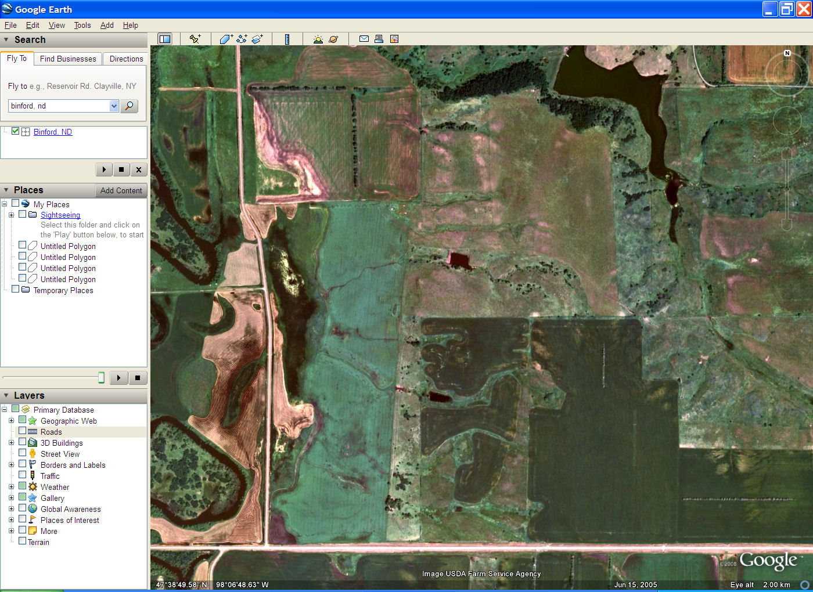Collapse the Places panel header triangle
The image size is (813, 592).
pos(6,190)
